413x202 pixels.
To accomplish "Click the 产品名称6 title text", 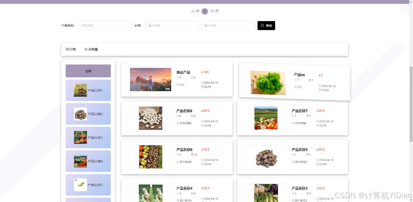I will 184,150.
